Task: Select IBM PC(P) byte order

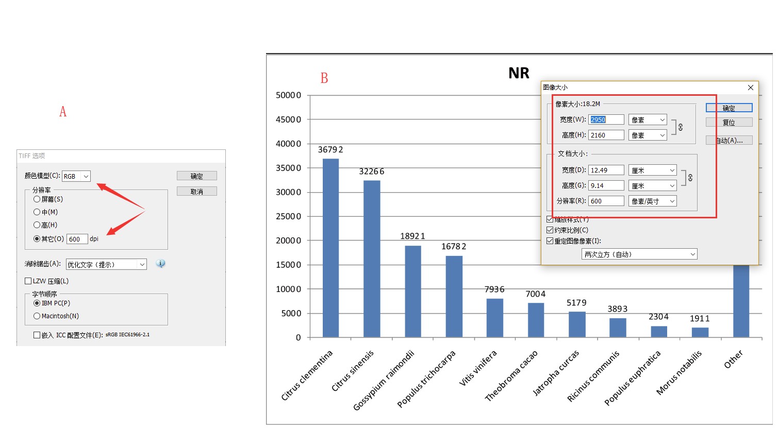Action: pyautogui.click(x=37, y=303)
